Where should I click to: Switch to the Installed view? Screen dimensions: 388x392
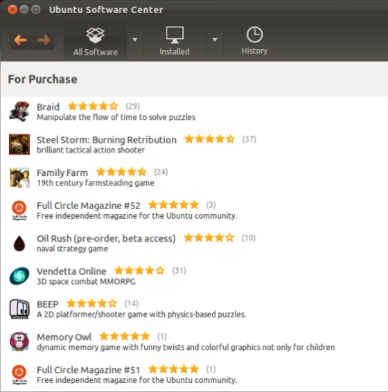coord(175,42)
